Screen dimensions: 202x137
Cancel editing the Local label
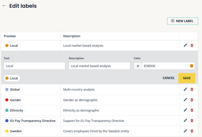tap(168, 78)
